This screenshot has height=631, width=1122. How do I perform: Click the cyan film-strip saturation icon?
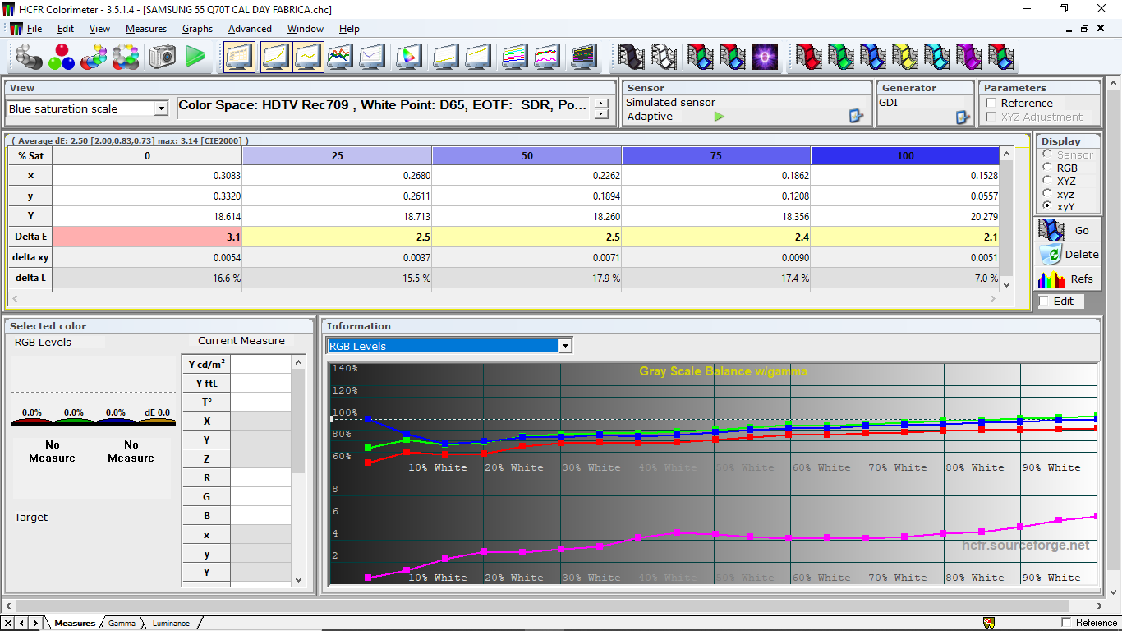pos(937,57)
